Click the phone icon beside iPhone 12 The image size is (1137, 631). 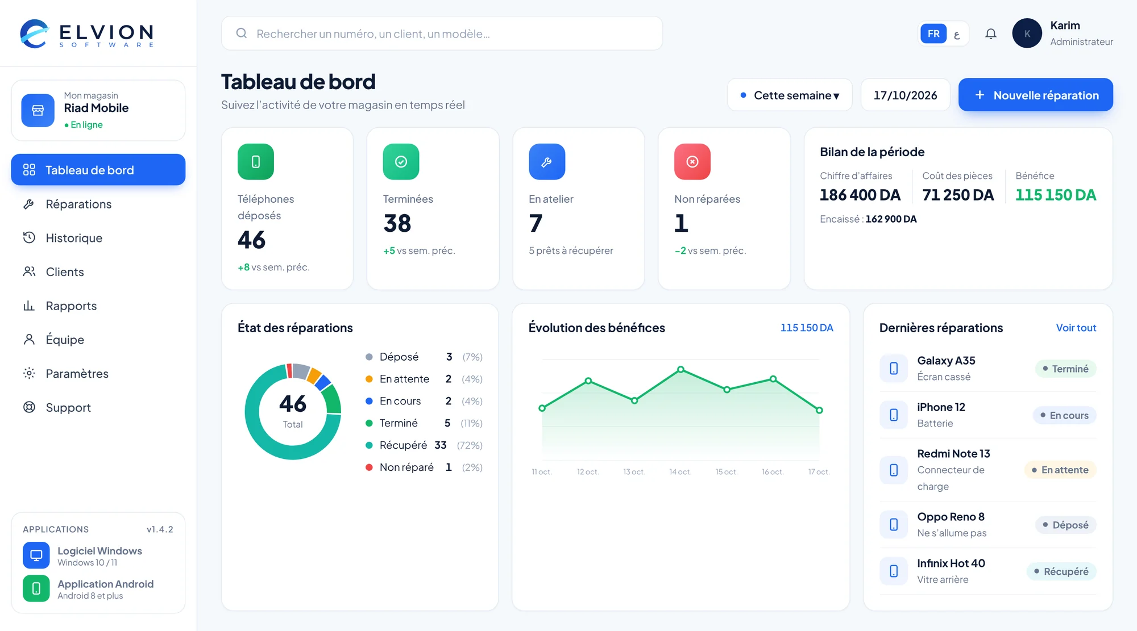pyautogui.click(x=894, y=415)
